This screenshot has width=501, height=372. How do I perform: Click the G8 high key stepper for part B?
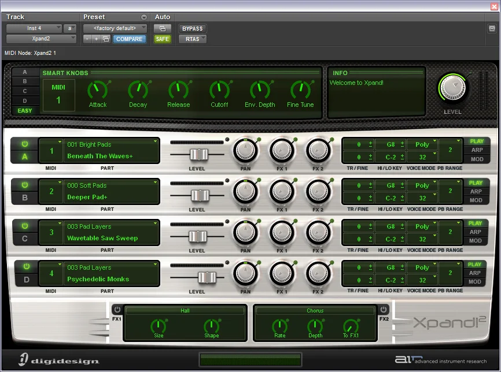pos(402,185)
